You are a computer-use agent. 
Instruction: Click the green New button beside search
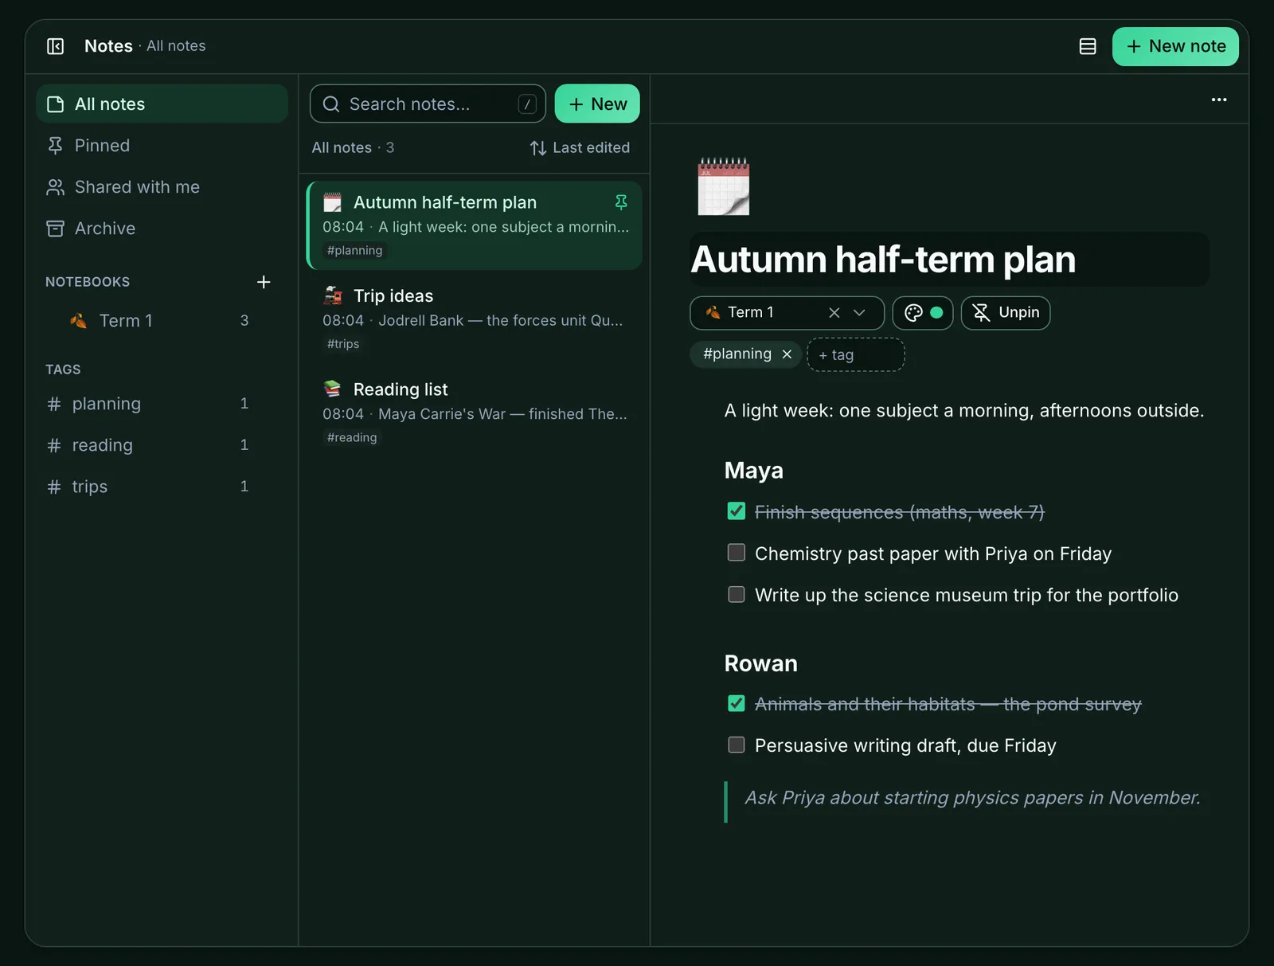597,104
